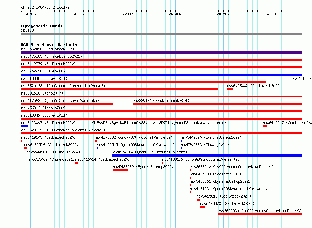
Task: Click the nsv613848 (Cooper2011) label
Action: coord(44,78)
